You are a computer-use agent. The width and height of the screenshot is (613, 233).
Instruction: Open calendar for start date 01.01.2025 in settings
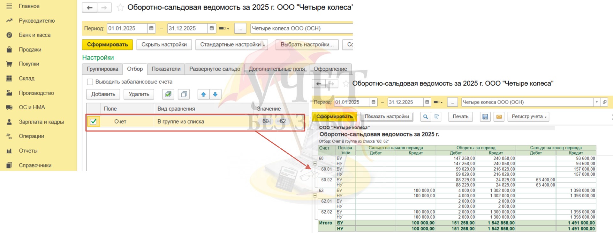point(151,28)
